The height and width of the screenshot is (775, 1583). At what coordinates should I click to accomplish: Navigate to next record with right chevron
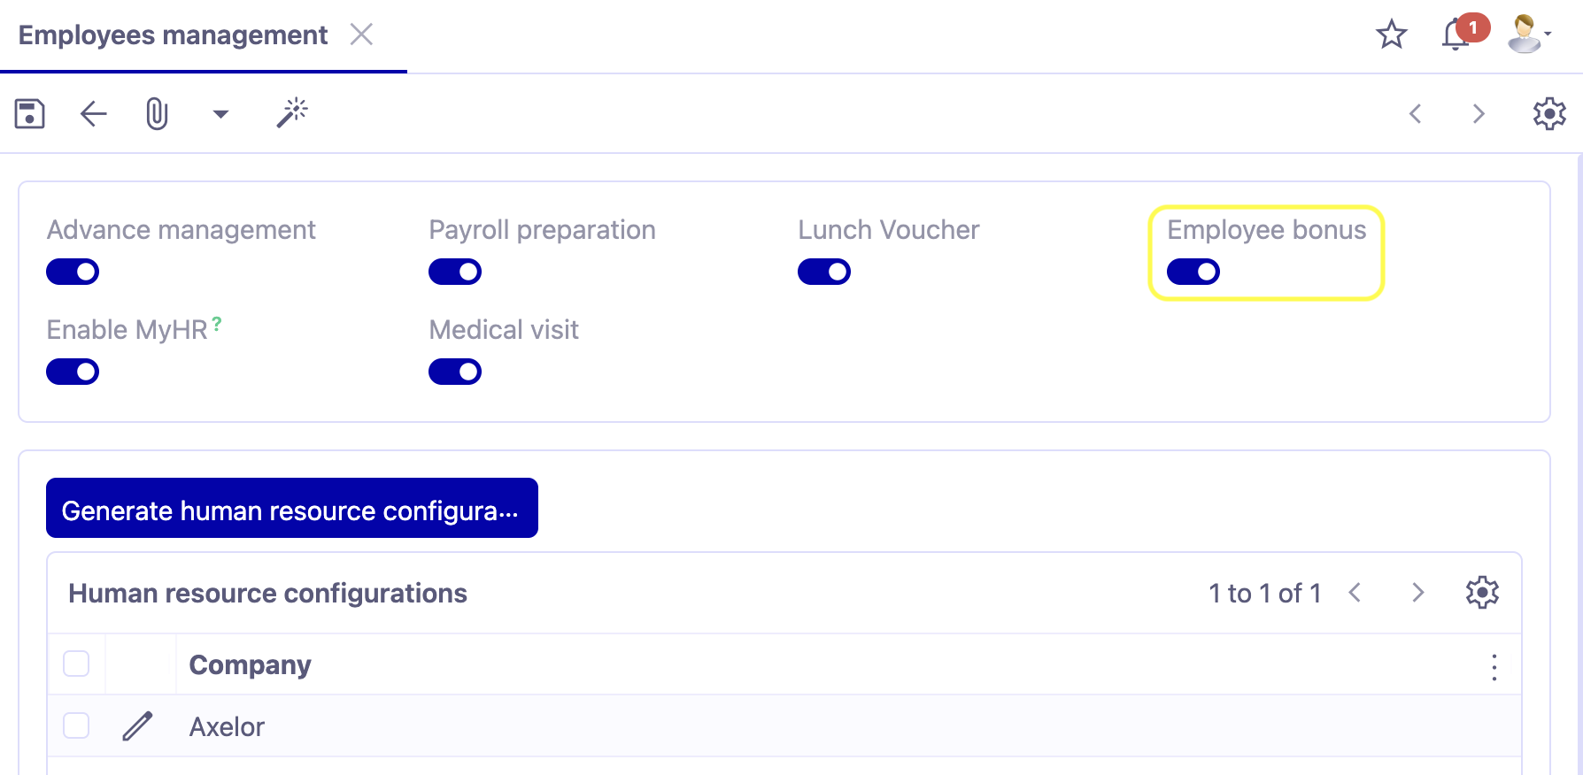pyautogui.click(x=1478, y=113)
